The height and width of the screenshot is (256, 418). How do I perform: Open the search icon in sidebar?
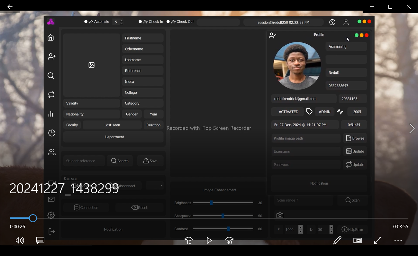point(51,76)
